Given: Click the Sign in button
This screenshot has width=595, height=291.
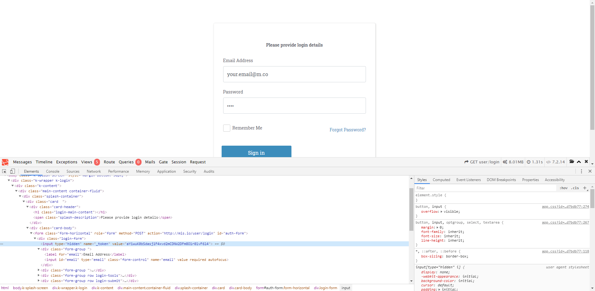Looking at the screenshot, I should tap(256, 152).
